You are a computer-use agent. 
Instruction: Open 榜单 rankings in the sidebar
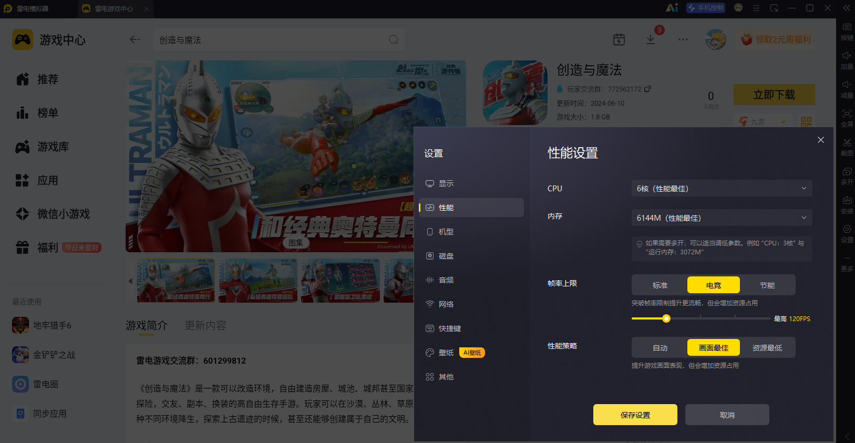[x=37, y=113]
